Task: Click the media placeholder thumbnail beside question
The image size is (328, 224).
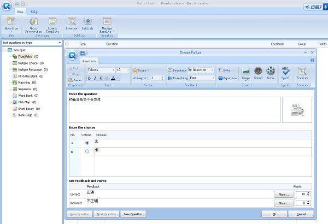Action: pos(297,110)
